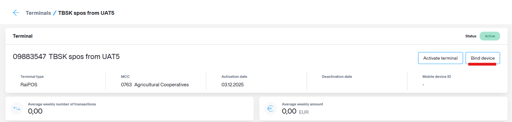Screen dimensions: 512x122
Task: Click the back arrow icon
Action: (16, 13)
